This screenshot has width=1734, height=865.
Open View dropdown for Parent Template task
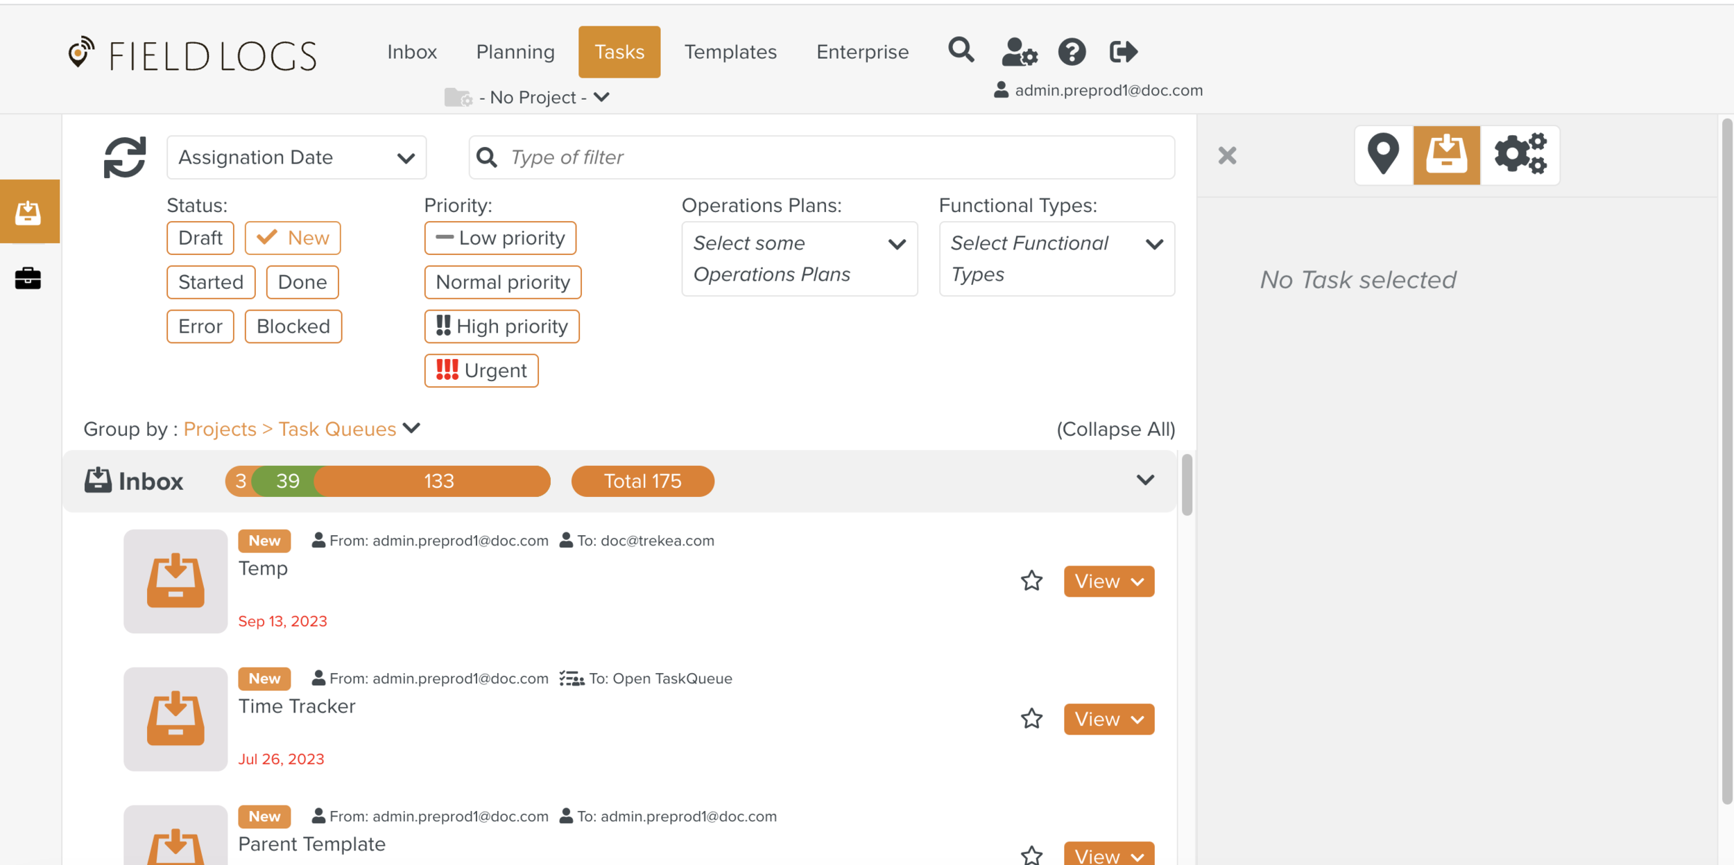tap(1109, 855)
